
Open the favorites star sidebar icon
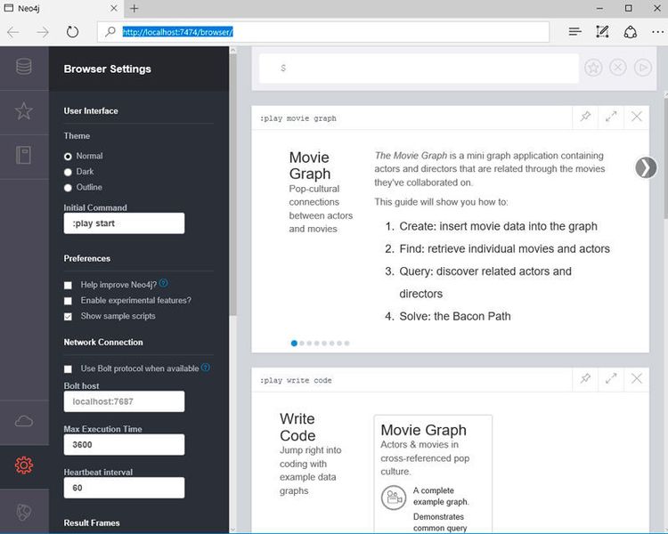[24, 111]
